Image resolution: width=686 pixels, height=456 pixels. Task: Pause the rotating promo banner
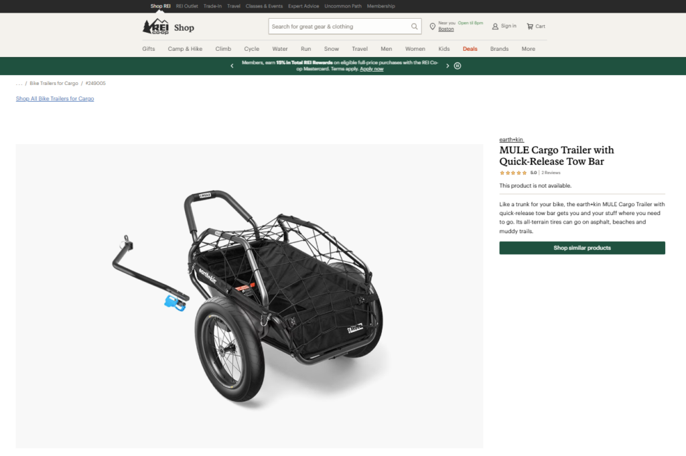click(x=458, y=66)
